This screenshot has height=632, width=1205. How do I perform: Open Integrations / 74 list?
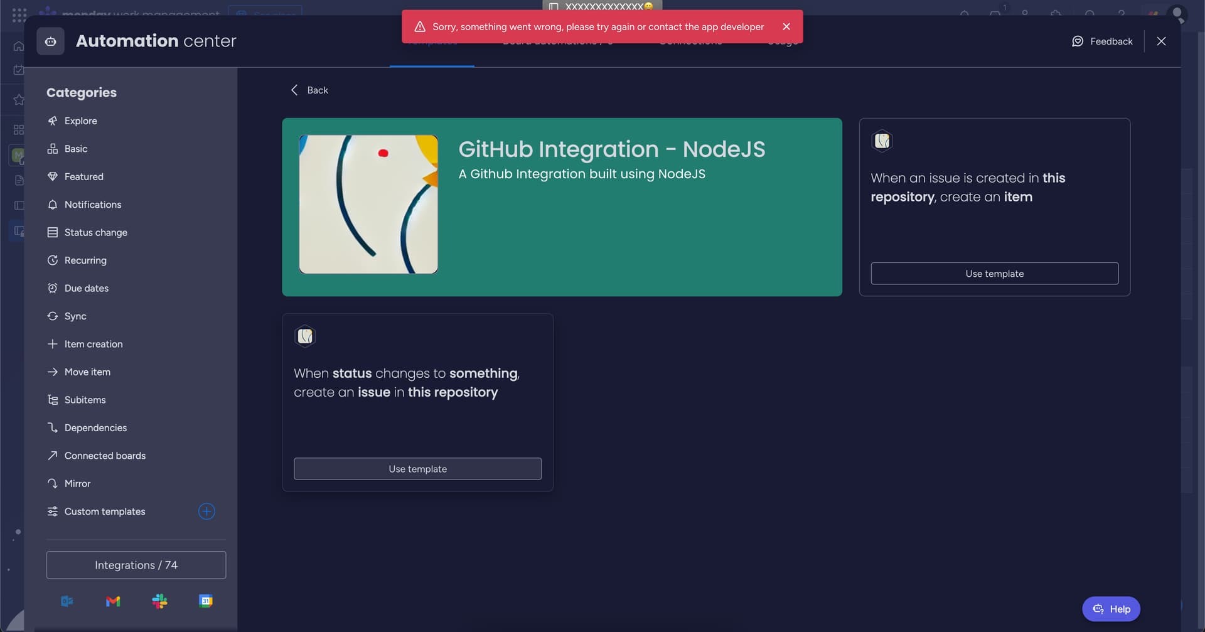click(x=136, y=565)
